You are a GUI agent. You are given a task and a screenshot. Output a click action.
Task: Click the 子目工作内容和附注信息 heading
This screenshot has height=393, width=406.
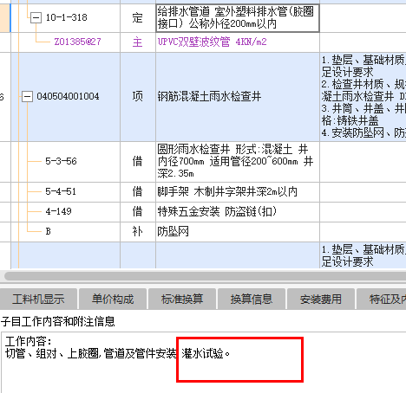58,321
